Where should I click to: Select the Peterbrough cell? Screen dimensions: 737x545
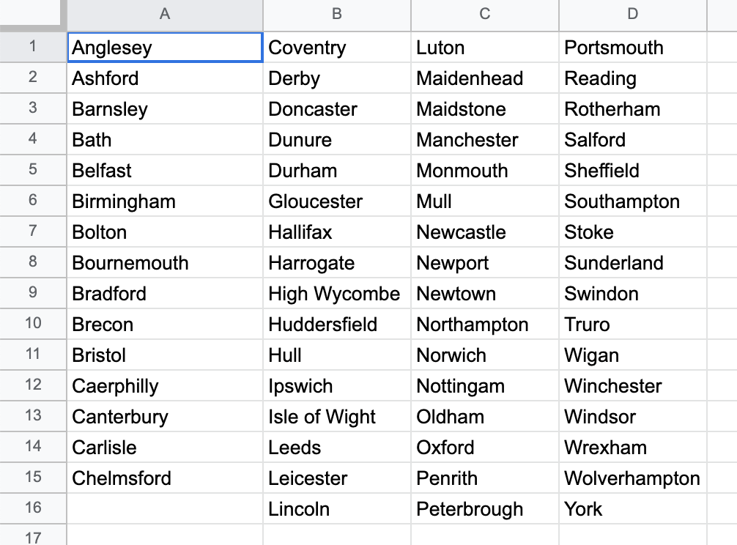click(x=484, y=508)
